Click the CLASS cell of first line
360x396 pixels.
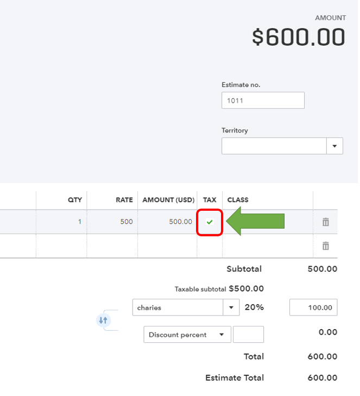pos(267,222)
